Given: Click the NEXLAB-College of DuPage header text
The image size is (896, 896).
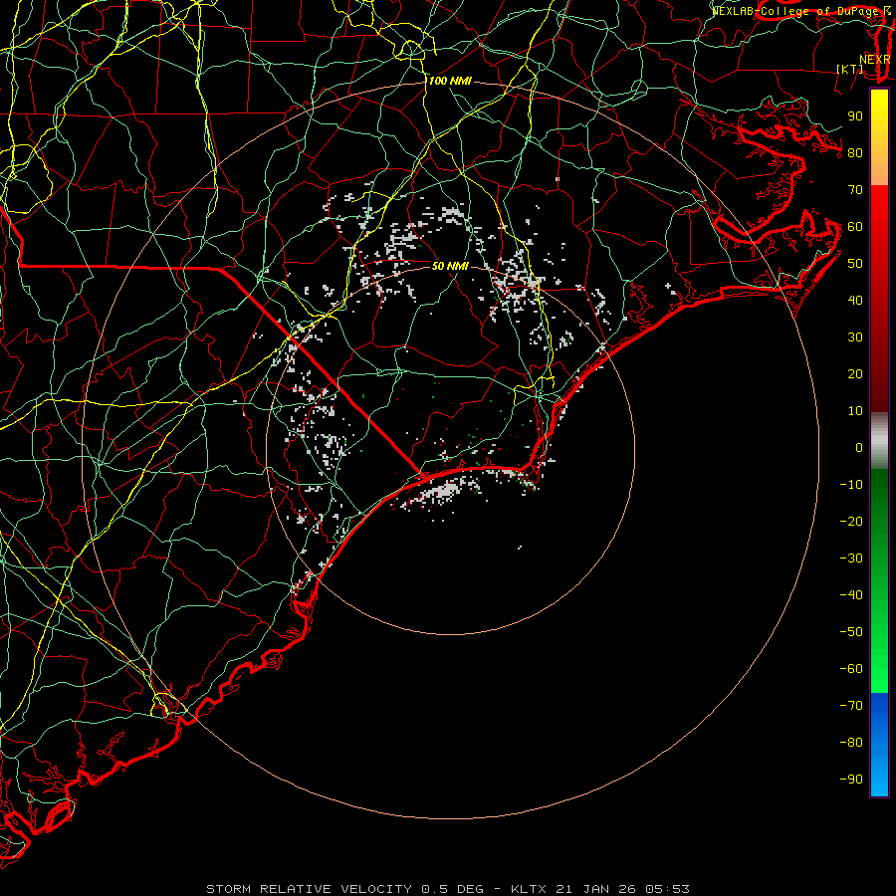Looking at the screenshot, I should click(797, 11).
